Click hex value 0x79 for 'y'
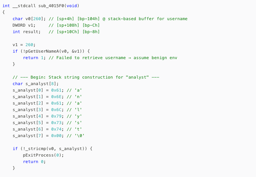Viewport: 256px width, 177px height. click(56, 116)
